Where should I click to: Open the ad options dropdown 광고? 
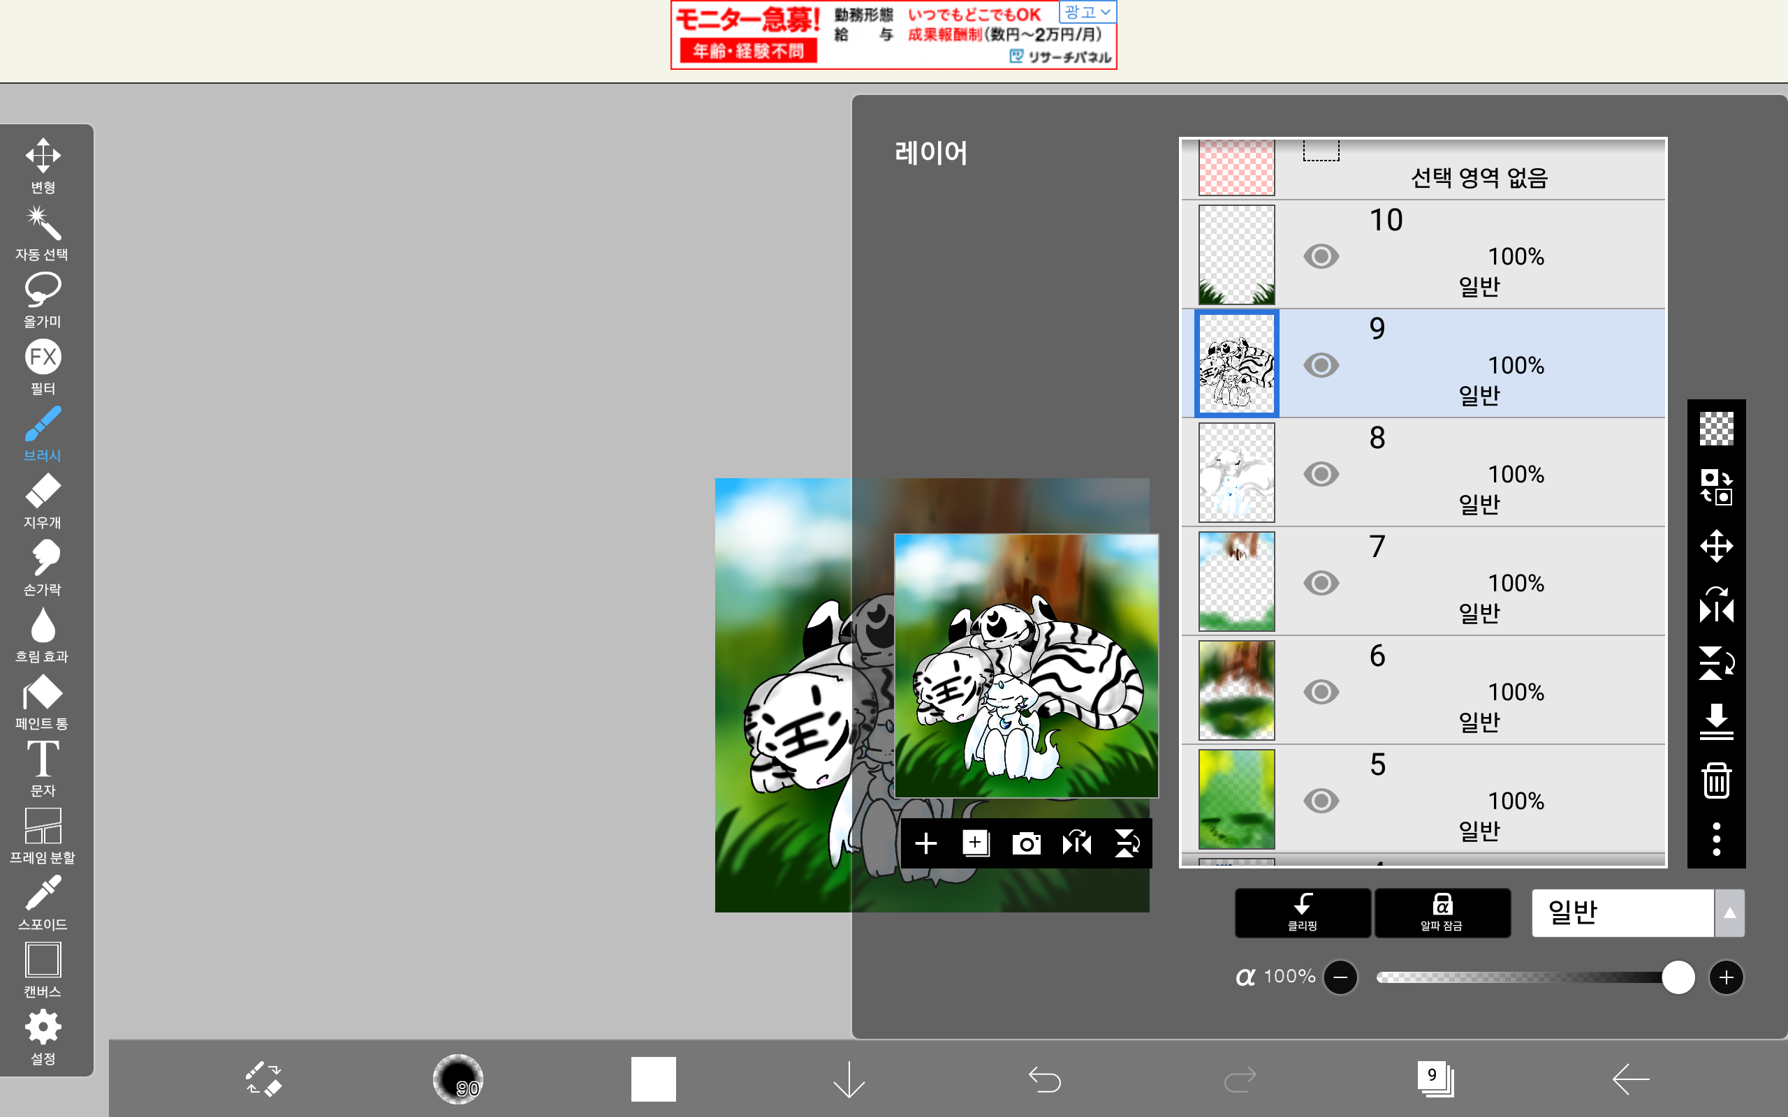pyautogui.click(x=1087, y=12)
